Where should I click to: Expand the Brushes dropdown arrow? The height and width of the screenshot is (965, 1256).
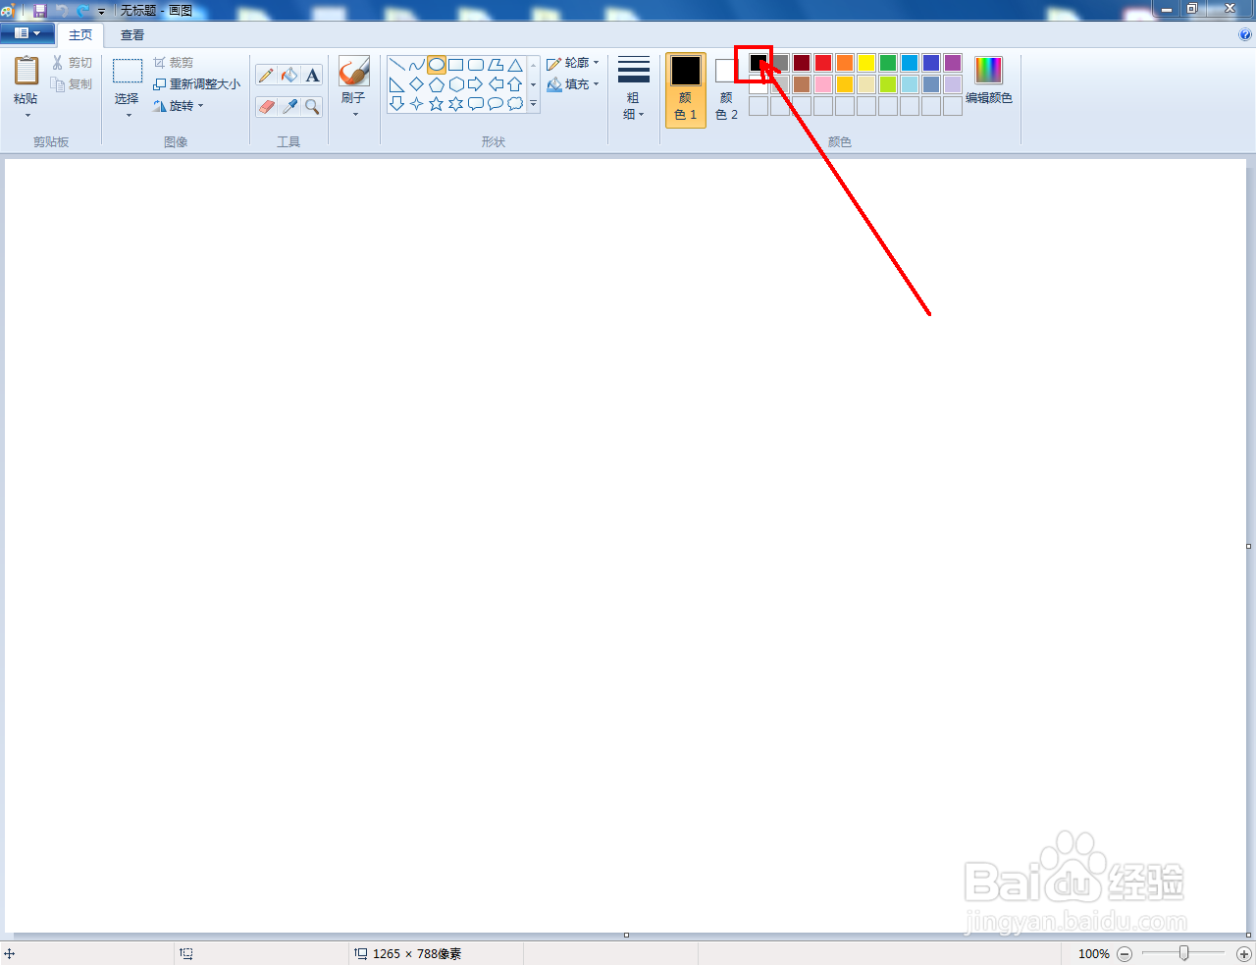pos(354,115)
